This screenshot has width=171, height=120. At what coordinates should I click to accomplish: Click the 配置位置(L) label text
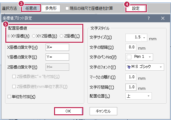[100, 96]
